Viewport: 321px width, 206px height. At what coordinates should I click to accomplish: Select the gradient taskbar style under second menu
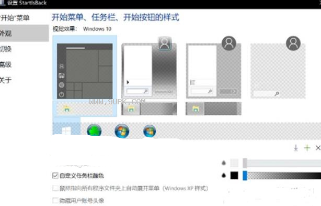point(149,109)
